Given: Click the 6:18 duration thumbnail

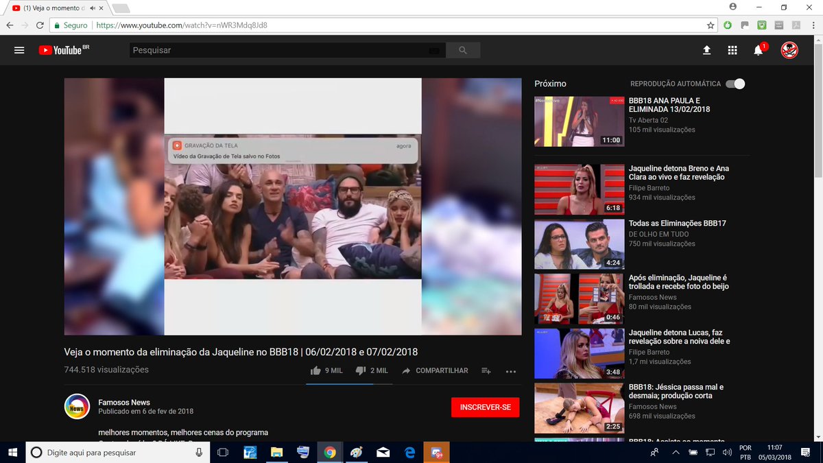Looking at the screenshot, I should coord(580,189).
